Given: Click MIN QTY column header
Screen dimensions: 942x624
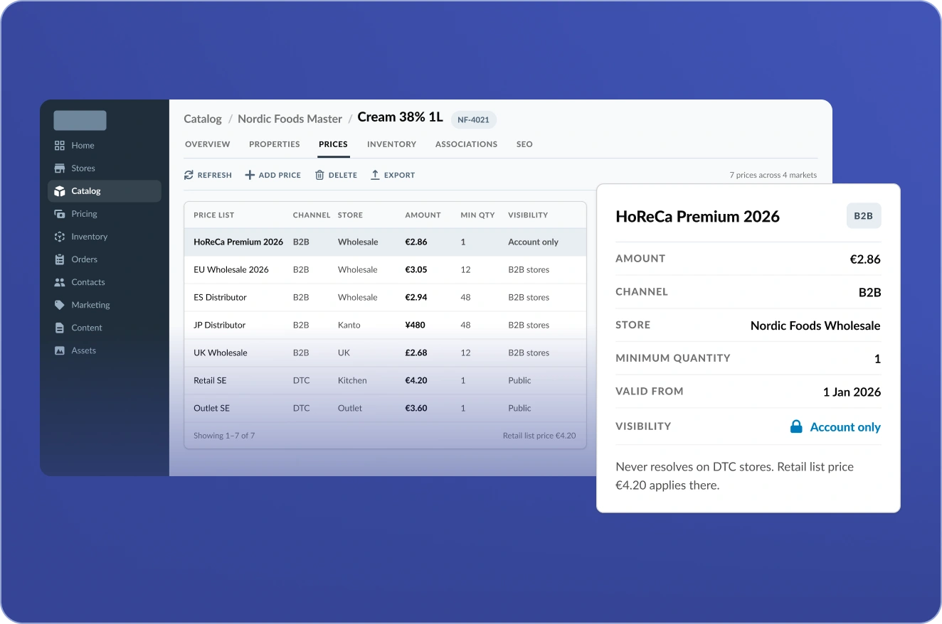Looking at the screenshot, I should pyautogui.click(x=477, y=215).
